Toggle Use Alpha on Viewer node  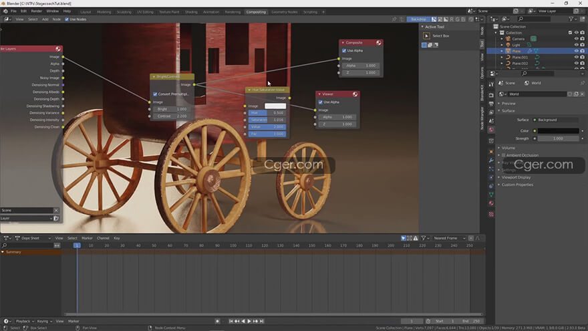coord(320,102)
